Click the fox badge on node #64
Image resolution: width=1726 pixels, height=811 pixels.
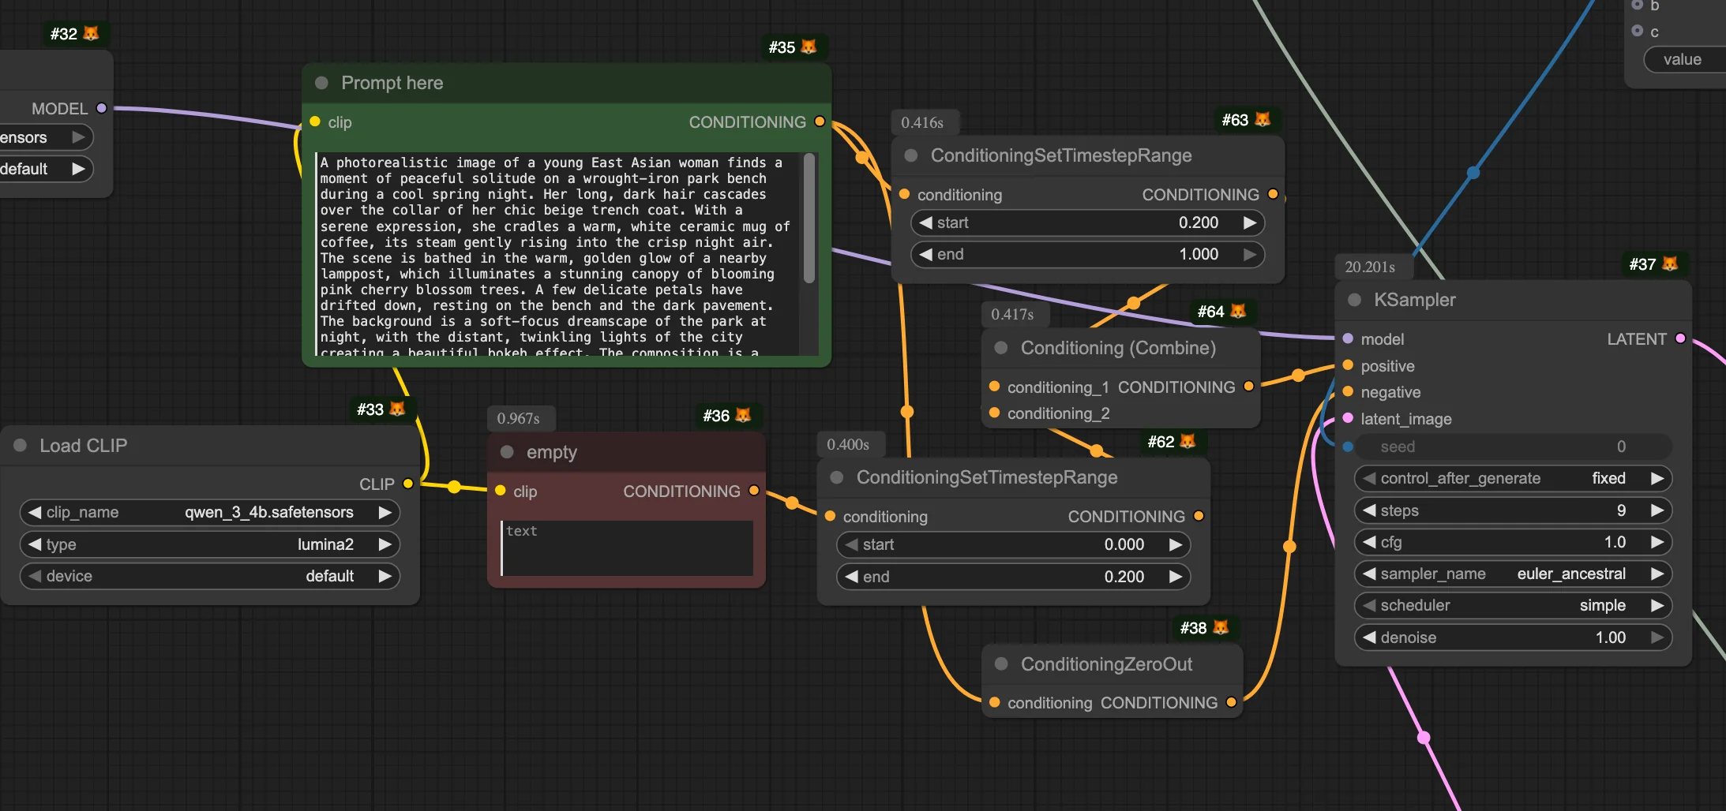click(1238, 311)
